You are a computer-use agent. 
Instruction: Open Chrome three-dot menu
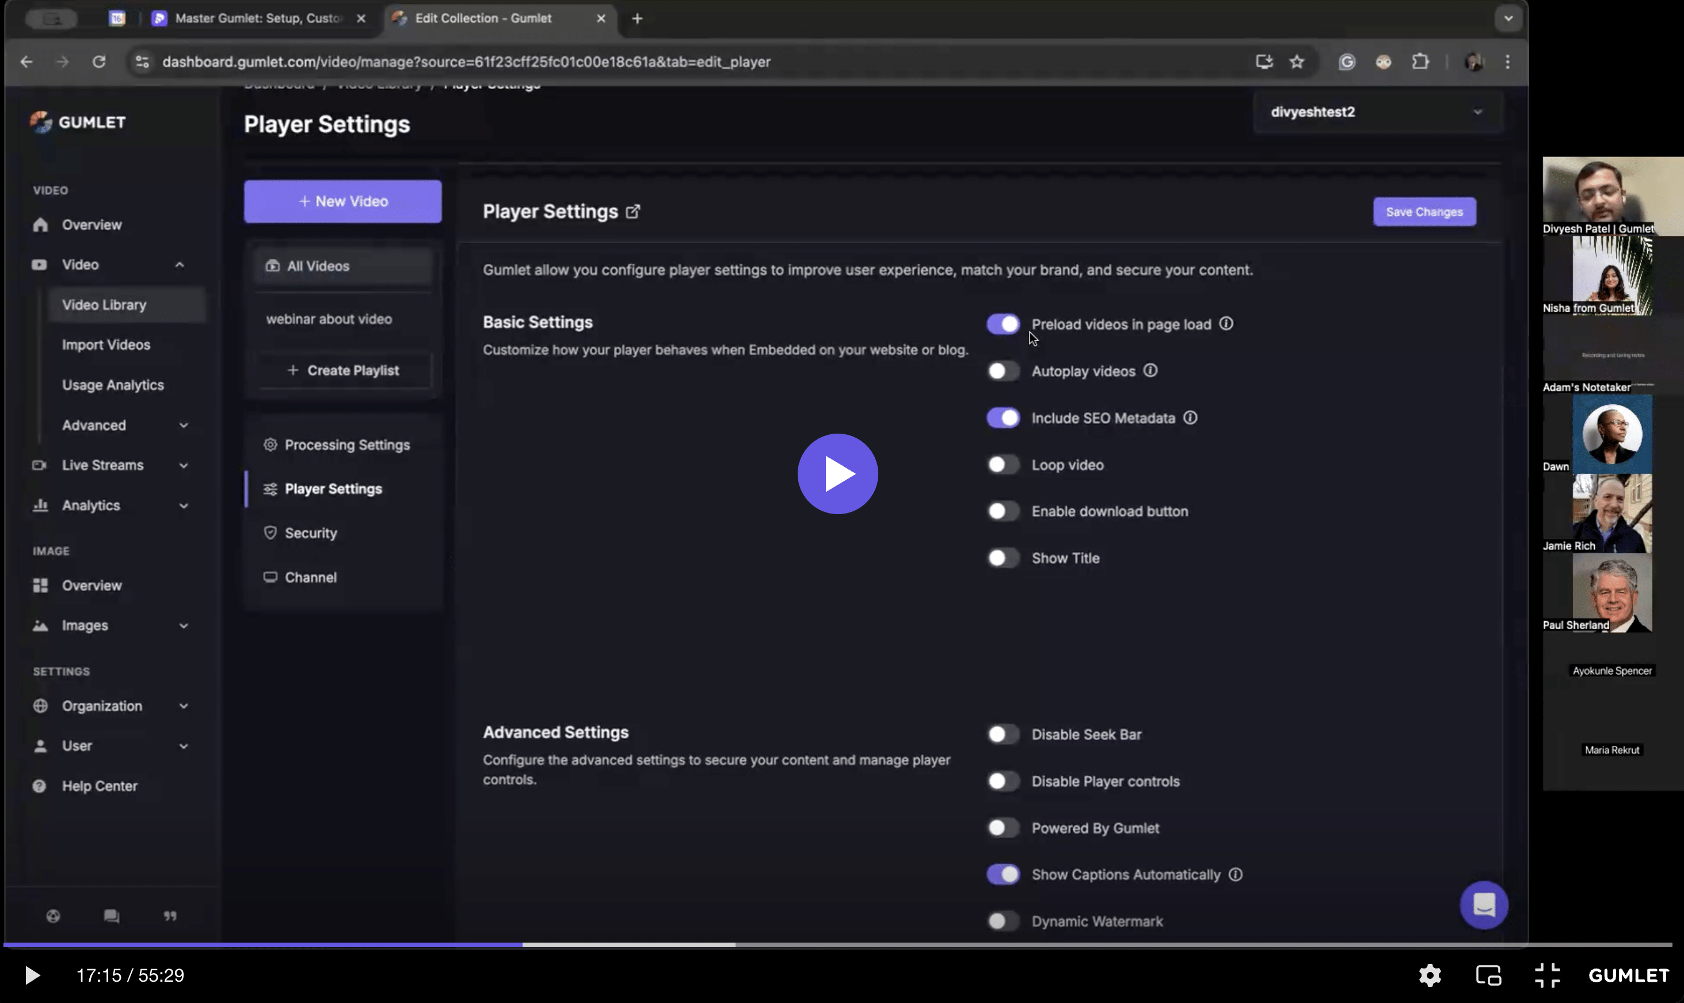coord(1507,62)
